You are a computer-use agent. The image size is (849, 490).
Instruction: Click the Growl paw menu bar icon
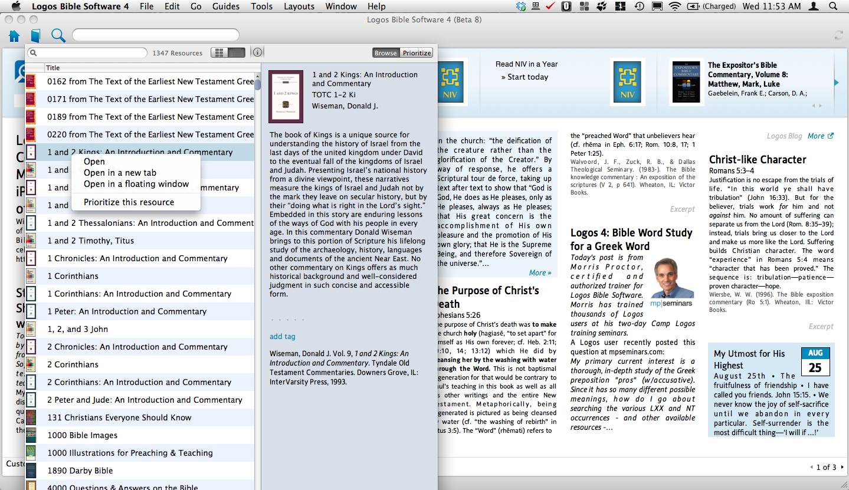tap(602, 6)
